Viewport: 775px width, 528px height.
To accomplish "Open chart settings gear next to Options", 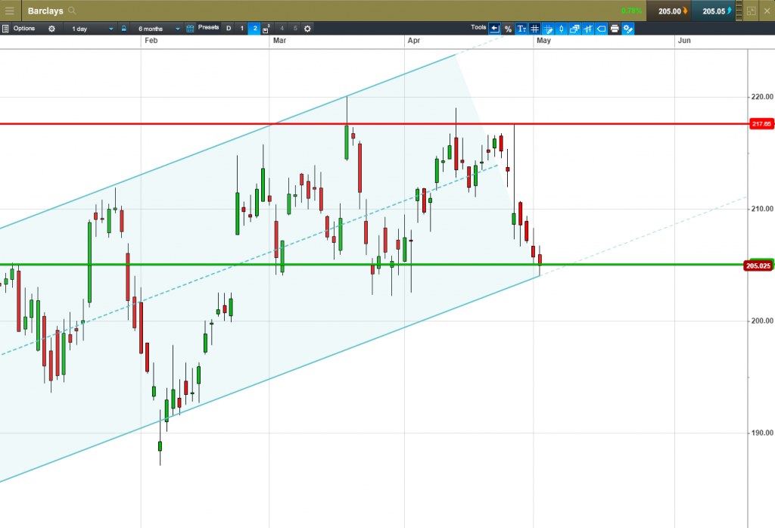I will 52,29.
